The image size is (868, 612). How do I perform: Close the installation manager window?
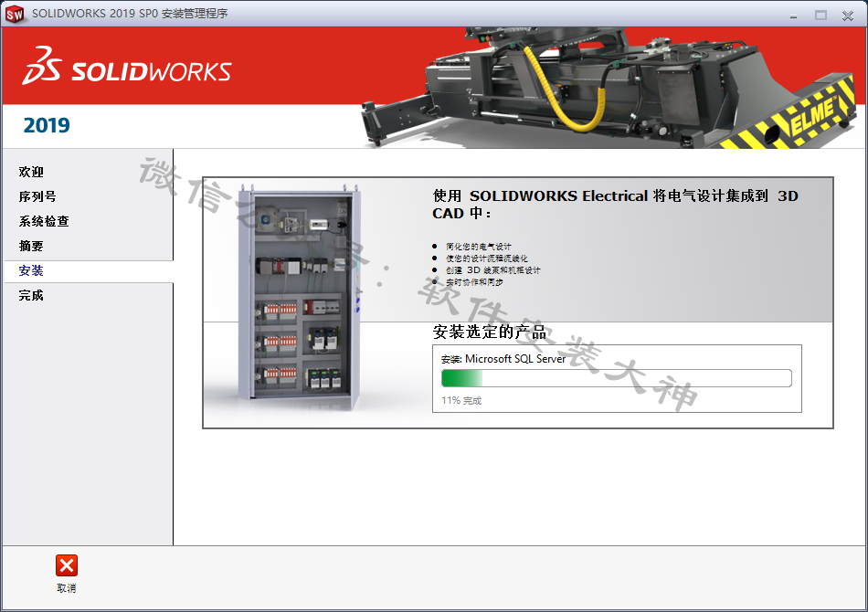(x=848, y=16)
